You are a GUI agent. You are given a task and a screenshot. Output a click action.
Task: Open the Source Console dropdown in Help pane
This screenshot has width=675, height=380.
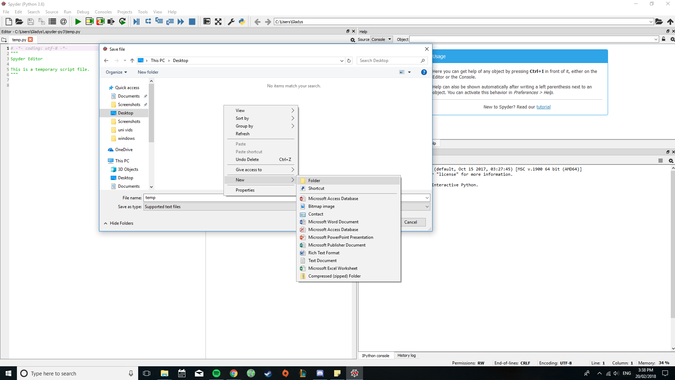click(381, 39)
